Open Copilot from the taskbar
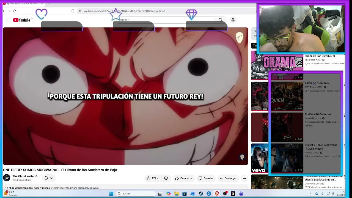This screenshot has height=198, width=352. 168,194
